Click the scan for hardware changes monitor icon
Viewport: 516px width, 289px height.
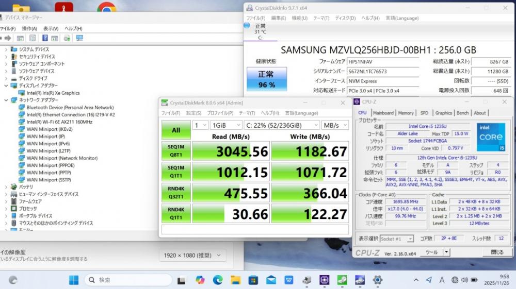coord(79,38)
